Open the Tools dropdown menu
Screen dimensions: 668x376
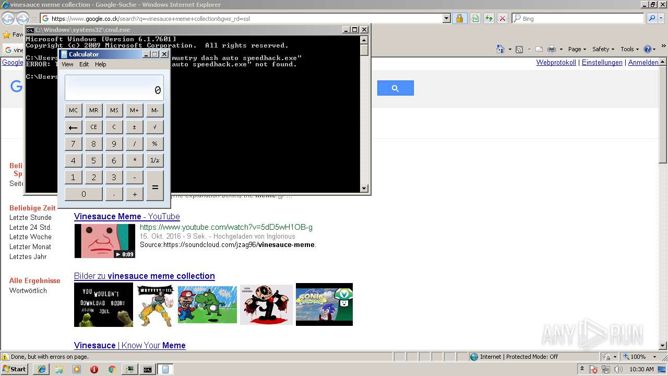pyautogui.click(x=629, y=49)
